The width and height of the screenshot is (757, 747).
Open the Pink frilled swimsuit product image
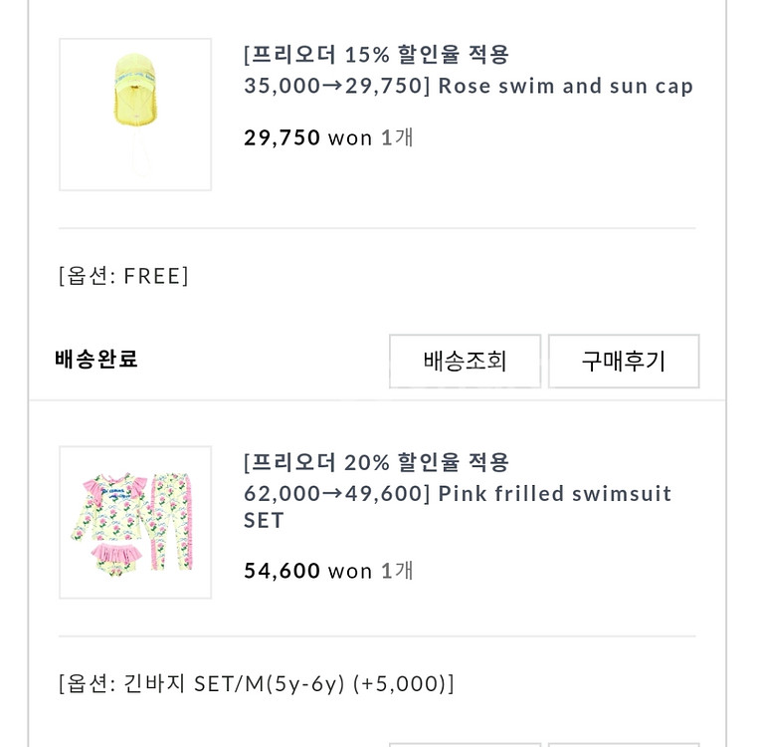(135, 522)
